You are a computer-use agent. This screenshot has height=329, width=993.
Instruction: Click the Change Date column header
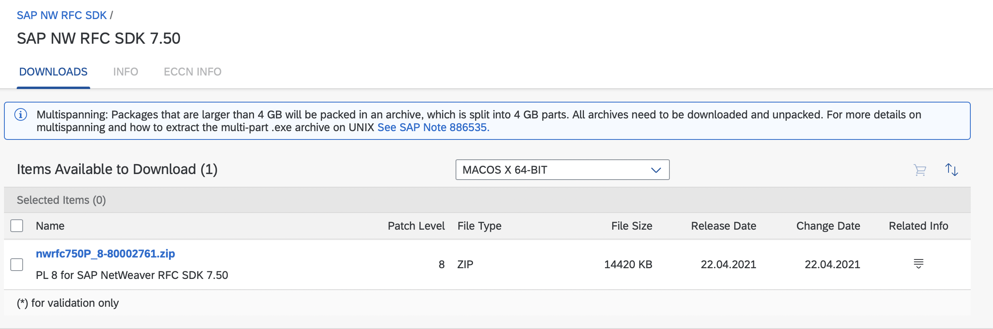[828, 226]
